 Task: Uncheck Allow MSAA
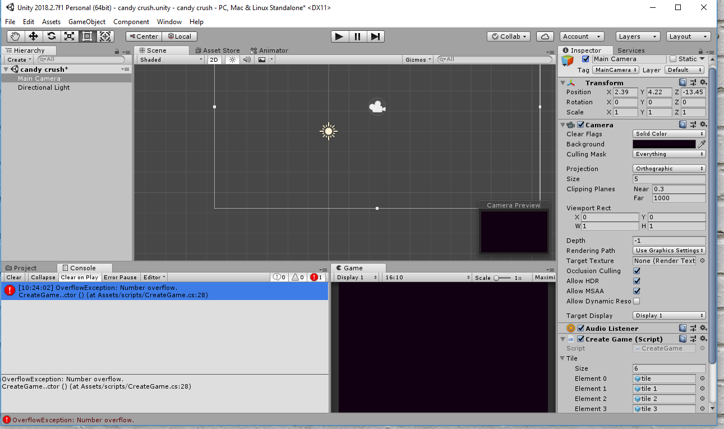point(637,291)
